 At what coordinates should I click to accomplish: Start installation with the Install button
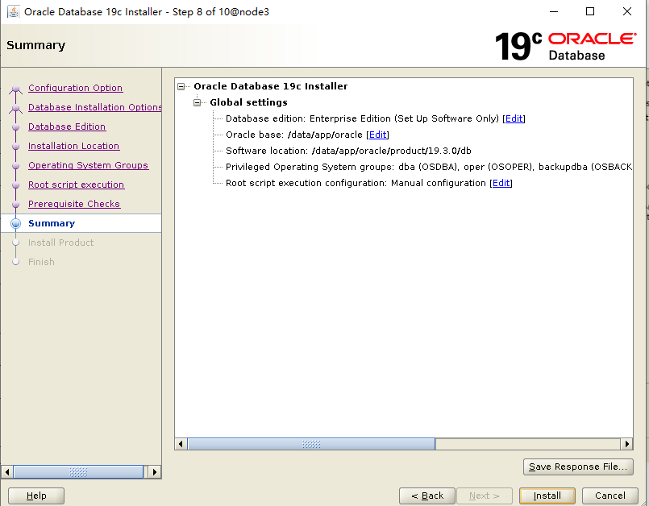tap(547, 496)
